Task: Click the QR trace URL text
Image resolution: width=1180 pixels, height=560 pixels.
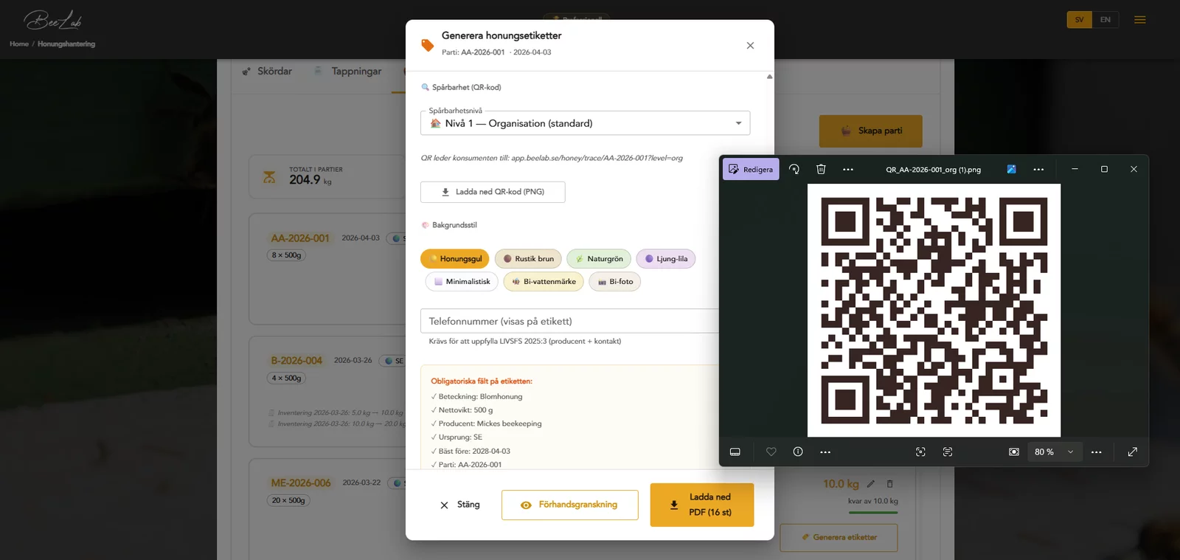Action: 552,158
